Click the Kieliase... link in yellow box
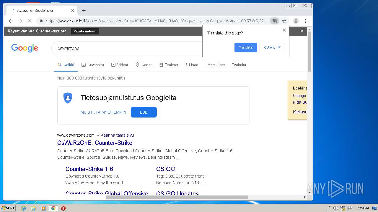The width and height of the screenshot is (378, 212). 300,112
